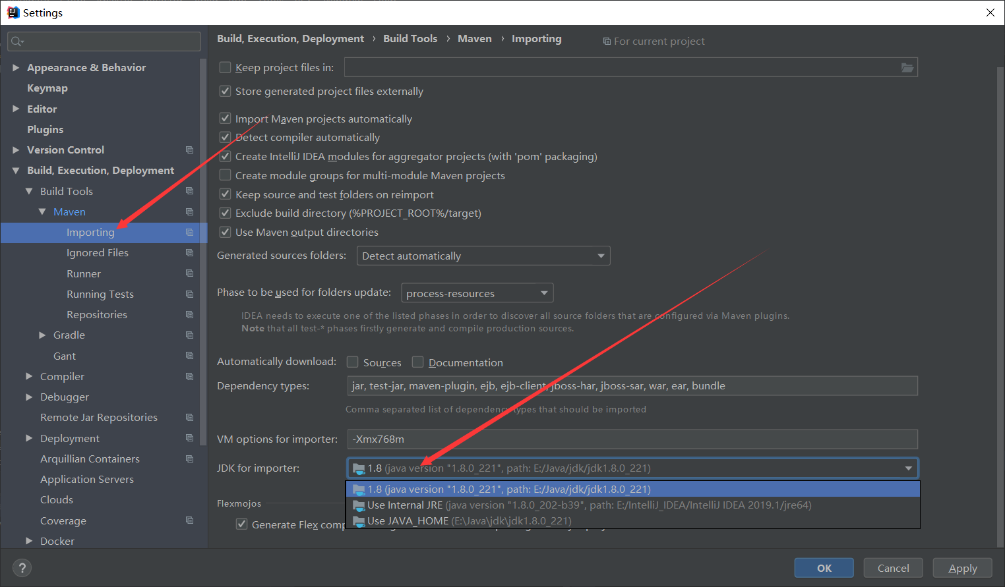Toggle Store generated project files externally
The width and height of the screenshot is (1005, 587).
click(x=225, y=91)
